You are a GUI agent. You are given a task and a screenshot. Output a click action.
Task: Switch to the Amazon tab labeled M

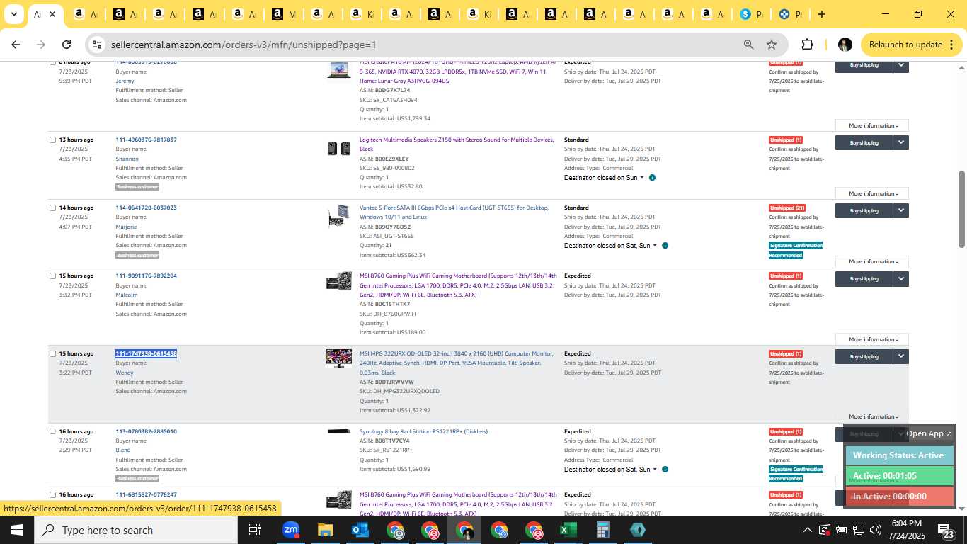pos(283,14)
